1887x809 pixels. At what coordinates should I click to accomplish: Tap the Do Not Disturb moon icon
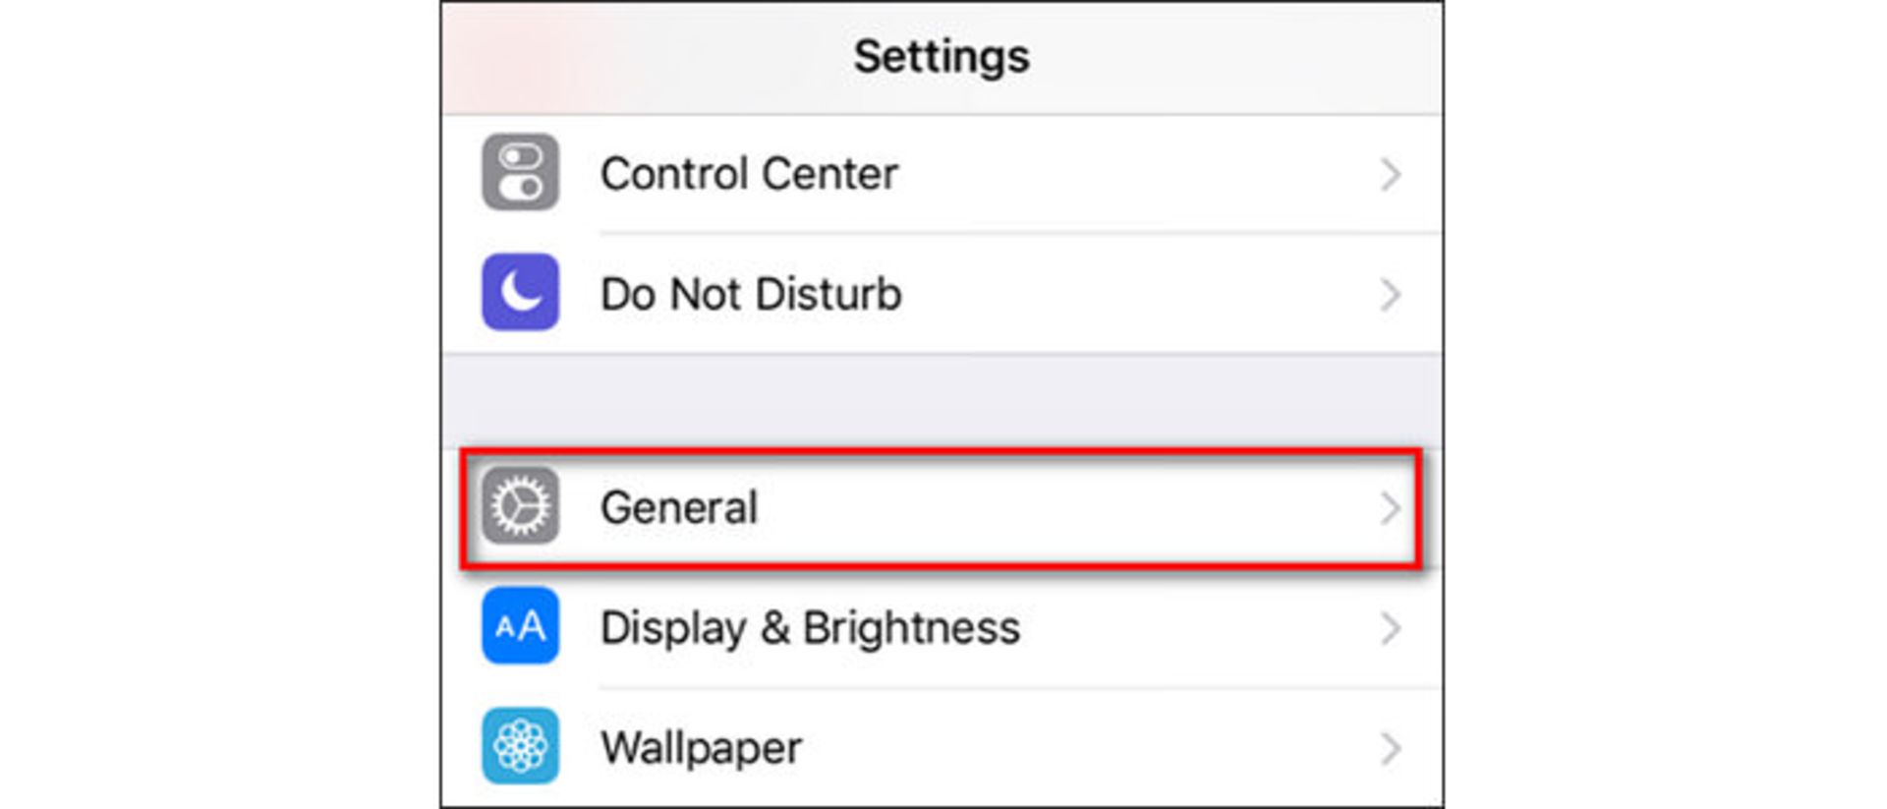click(520, 293)
